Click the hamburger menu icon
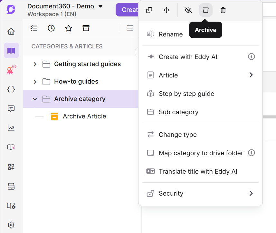276x233 pixels. [130, 28]
